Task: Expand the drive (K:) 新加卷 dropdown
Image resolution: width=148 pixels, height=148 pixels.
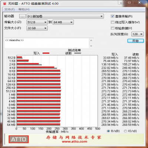Action: click(65, 16)
